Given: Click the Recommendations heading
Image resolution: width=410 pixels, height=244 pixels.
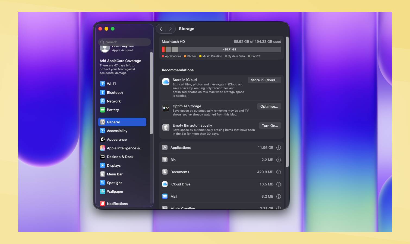Looking at the screenshot, I should [178, 70].
